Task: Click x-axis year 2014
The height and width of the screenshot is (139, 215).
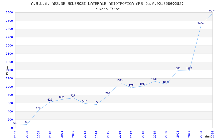Action: (96, 134)
